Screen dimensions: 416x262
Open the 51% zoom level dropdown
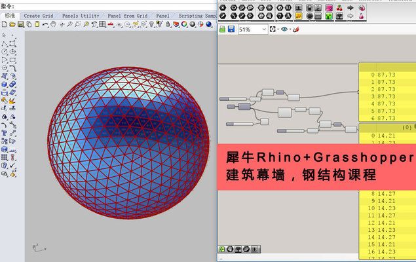tap(263, 30)
